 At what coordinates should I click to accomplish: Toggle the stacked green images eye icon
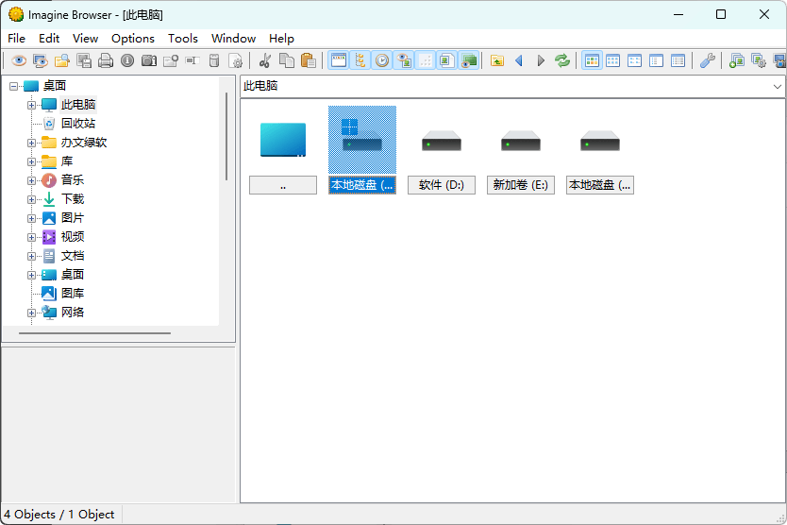click(x=469, y=60)
